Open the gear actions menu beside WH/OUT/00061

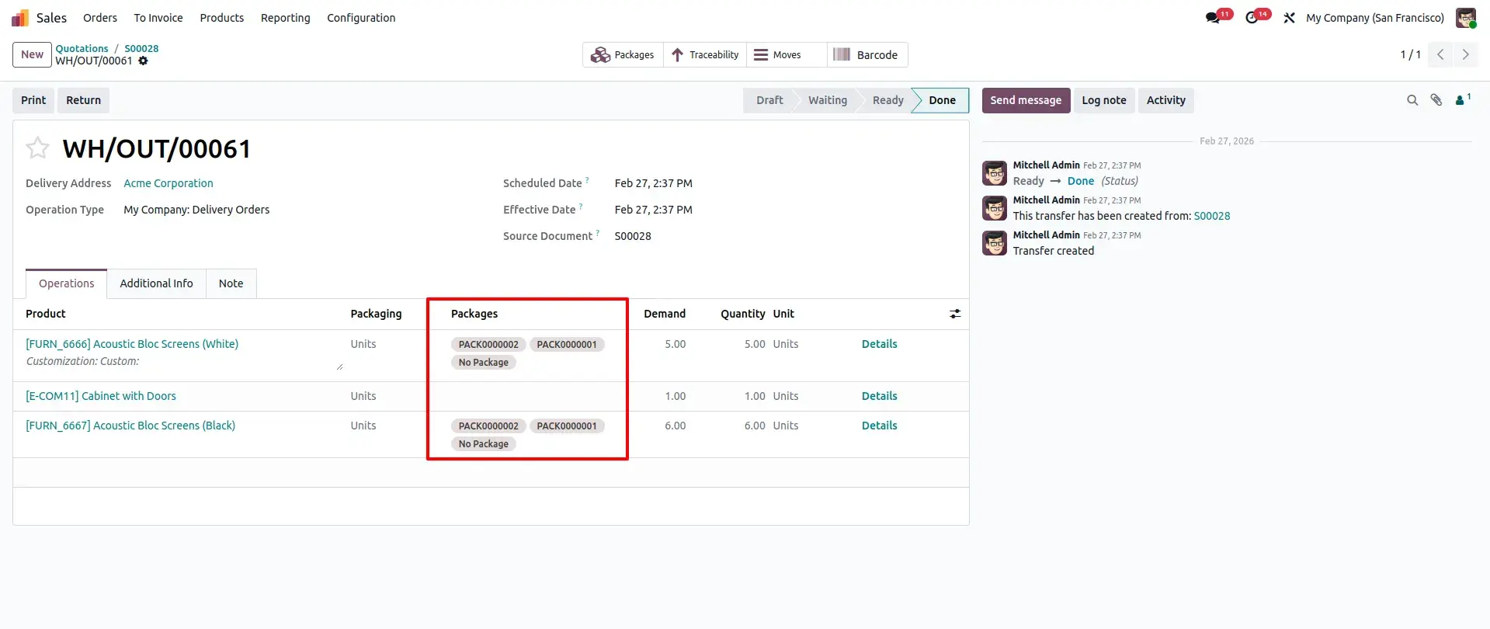click(143, 61)
